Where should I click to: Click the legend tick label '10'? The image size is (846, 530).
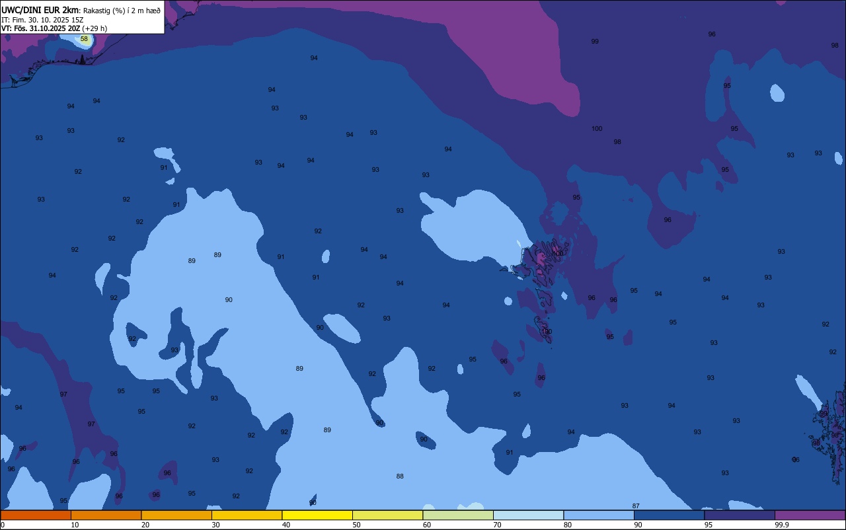75,525
